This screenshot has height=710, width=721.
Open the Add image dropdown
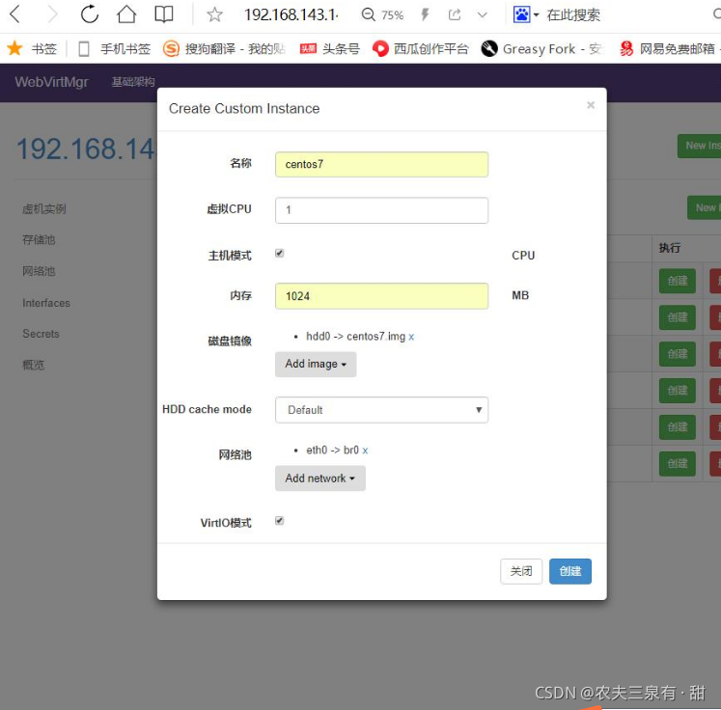[316, 364]
